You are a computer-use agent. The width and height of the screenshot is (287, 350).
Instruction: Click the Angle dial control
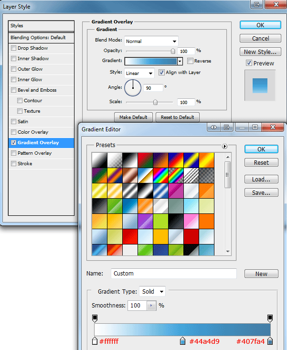pyautogui.click(x=133, y=88)
